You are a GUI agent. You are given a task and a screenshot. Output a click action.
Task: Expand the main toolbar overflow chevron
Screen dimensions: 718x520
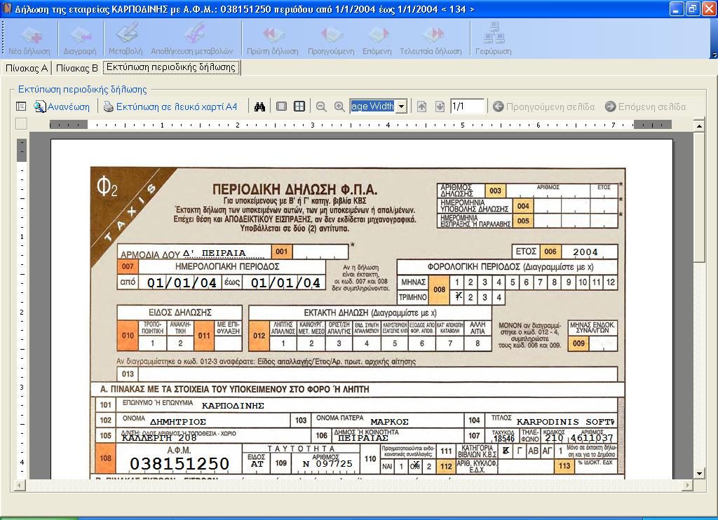713,55
